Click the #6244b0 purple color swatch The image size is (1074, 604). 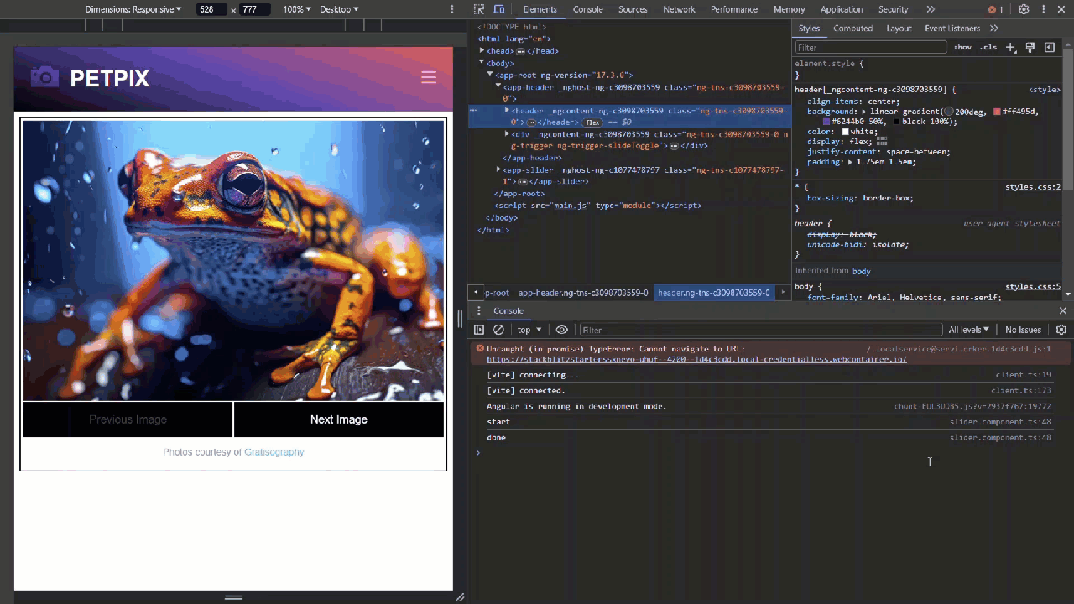[x=826, y=122]
